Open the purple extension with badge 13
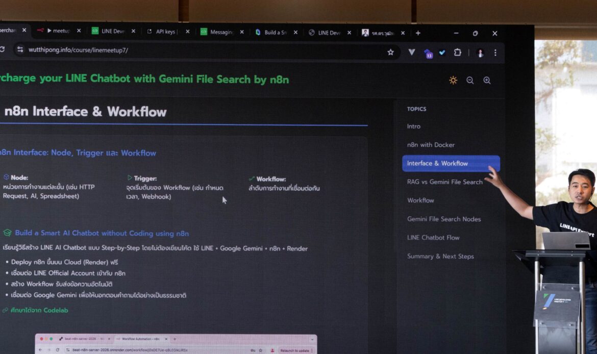This screenshot has width=597, height=354. tap(428, 53)
